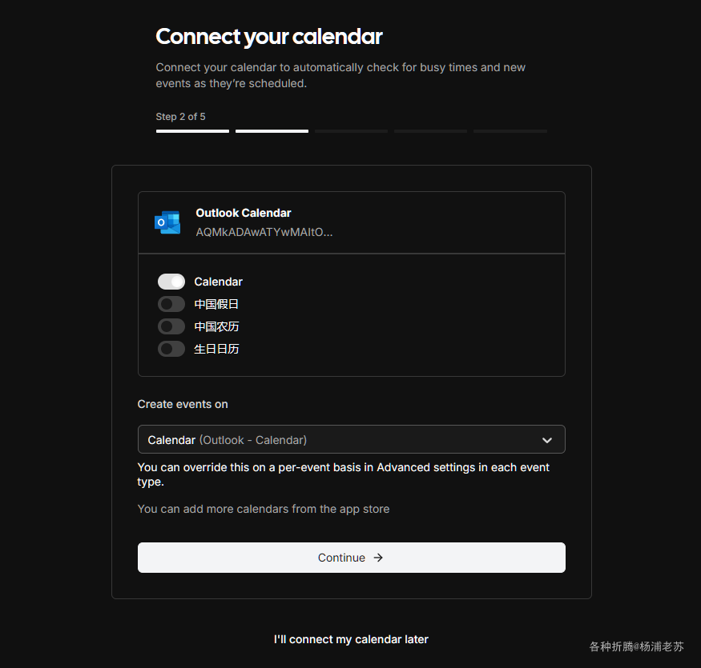Disable the Calendar toggle switch

tap(171, 282)
